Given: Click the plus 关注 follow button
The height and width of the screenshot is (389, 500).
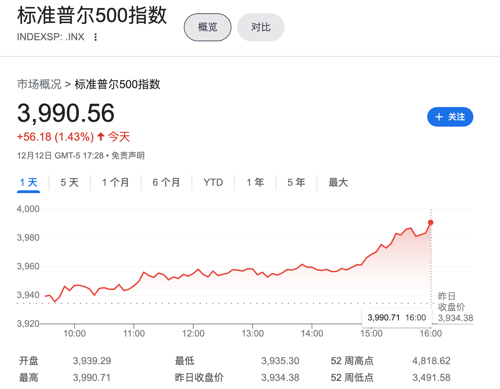Looking at the screenshot, I should click(x=450, y=117).
